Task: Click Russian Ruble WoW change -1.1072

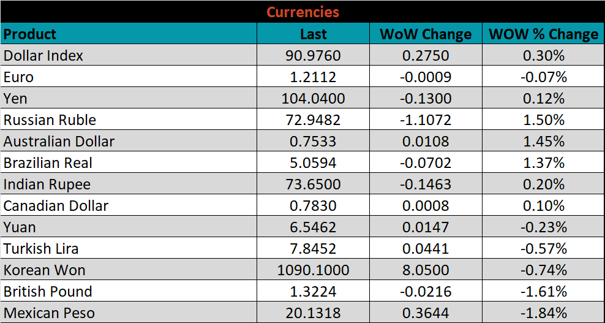Action: click(x=426, y=120)
